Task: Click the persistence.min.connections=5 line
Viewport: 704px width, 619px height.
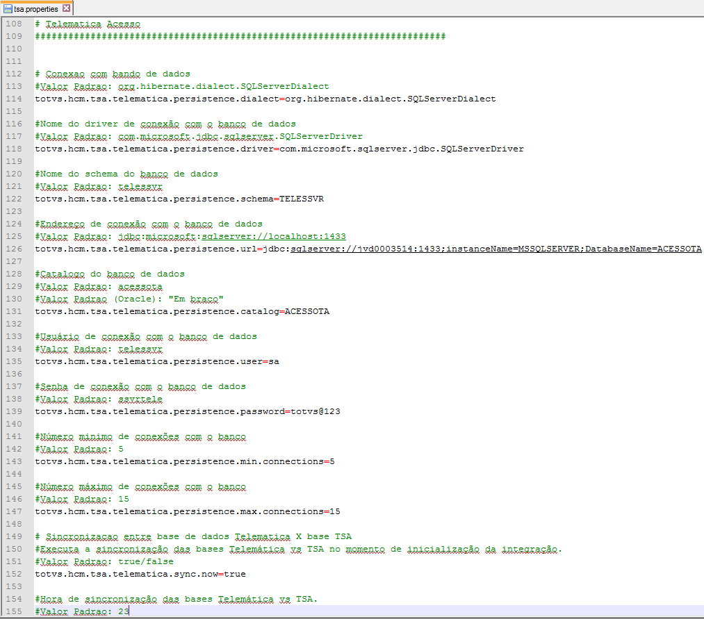Action: [x=185, y=462]
